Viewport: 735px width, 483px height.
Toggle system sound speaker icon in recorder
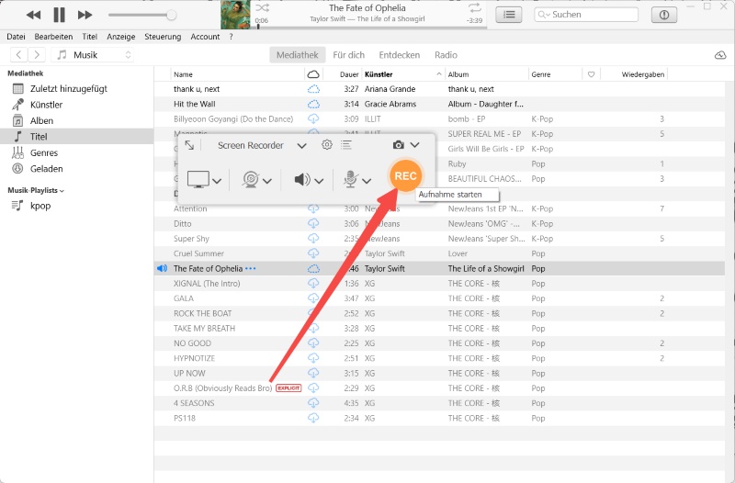pyautogui.click(x=302, y=179)
